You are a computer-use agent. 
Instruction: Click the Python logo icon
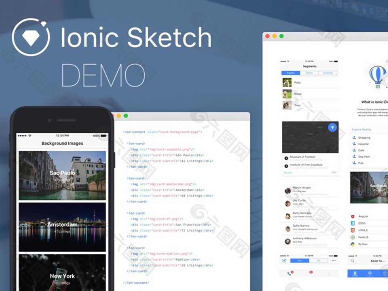[x=353, y=244]
